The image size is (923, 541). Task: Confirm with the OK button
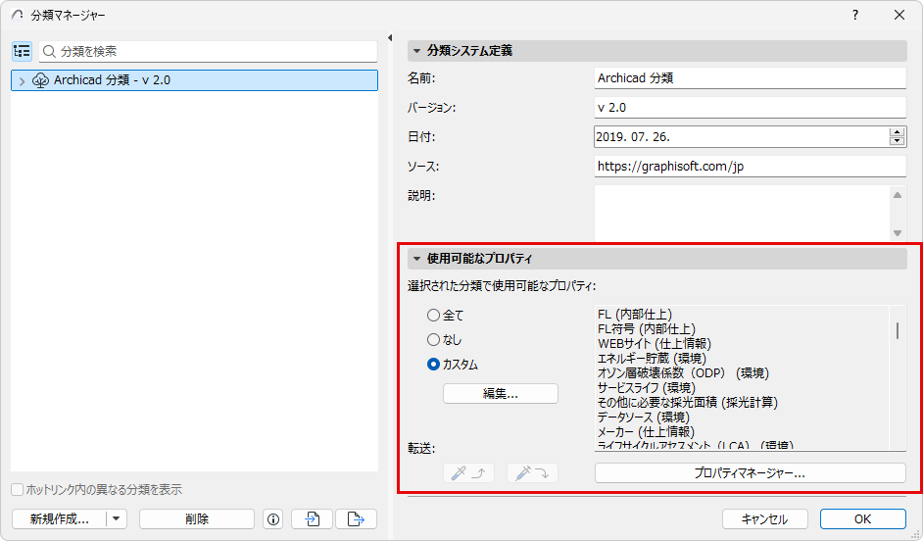863,519
